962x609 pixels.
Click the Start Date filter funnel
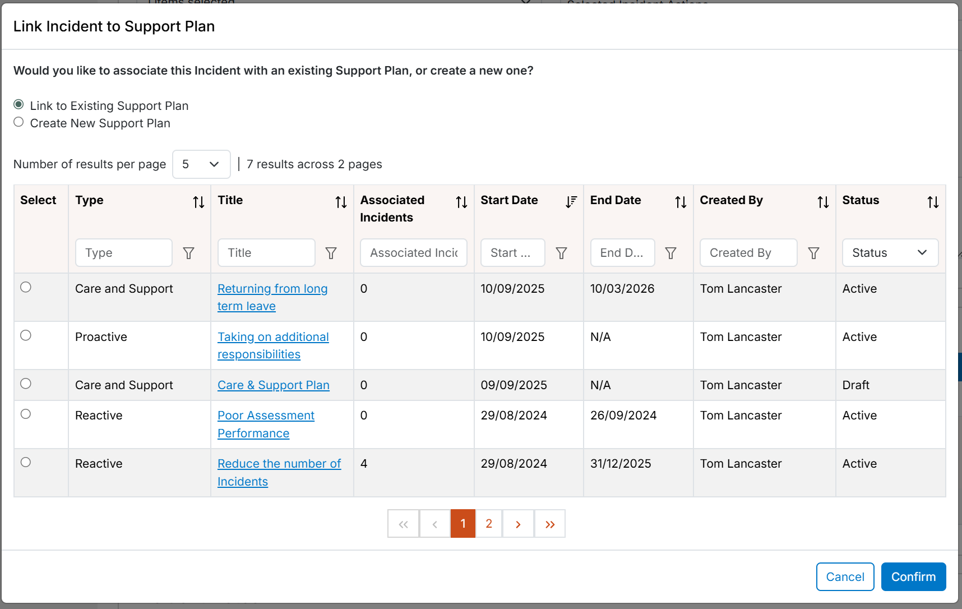[x=561, y=253]
